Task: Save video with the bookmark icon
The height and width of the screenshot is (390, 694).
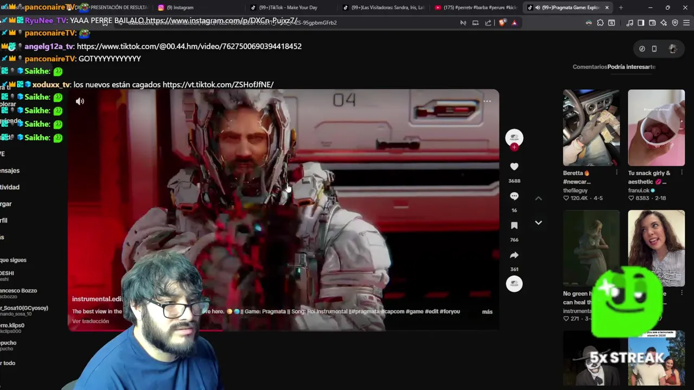Action: tap(514, 225)
